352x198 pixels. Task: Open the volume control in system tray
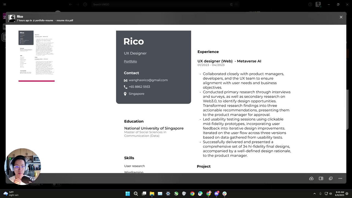click(x=331, y=194)
